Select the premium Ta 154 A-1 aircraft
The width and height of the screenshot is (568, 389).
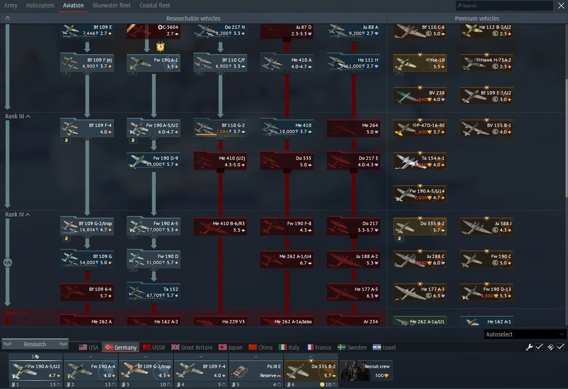point(420,161)
